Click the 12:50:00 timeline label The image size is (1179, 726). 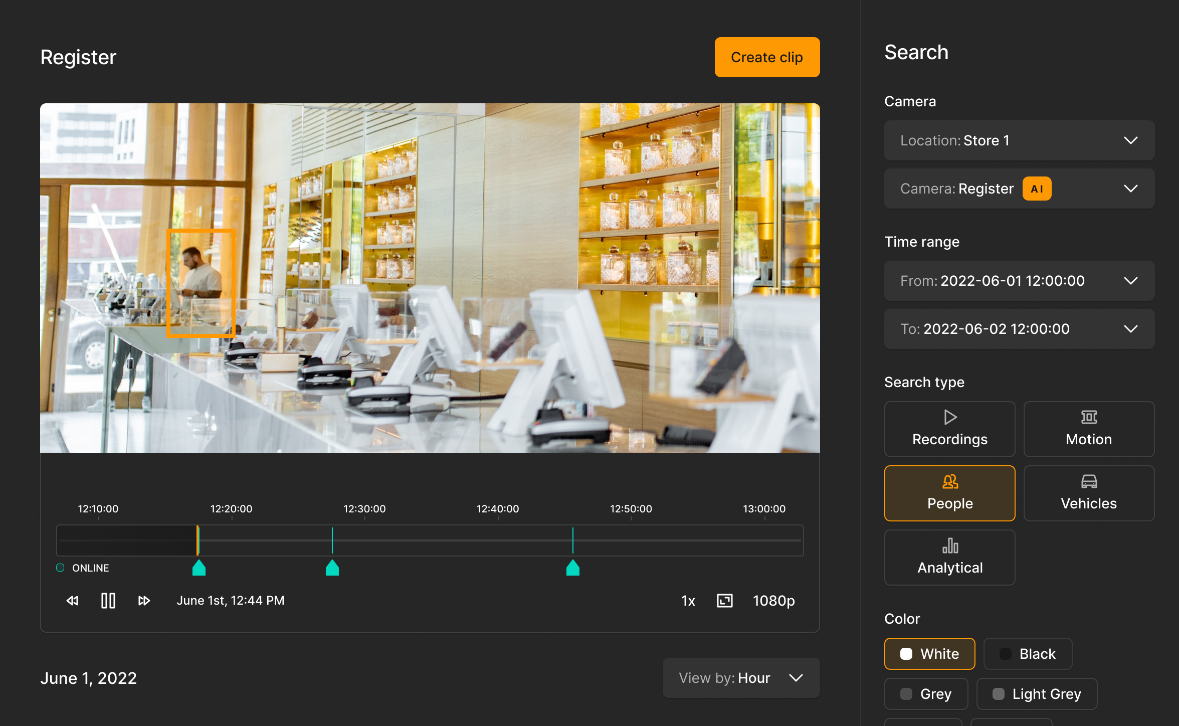tap(631, 509)
